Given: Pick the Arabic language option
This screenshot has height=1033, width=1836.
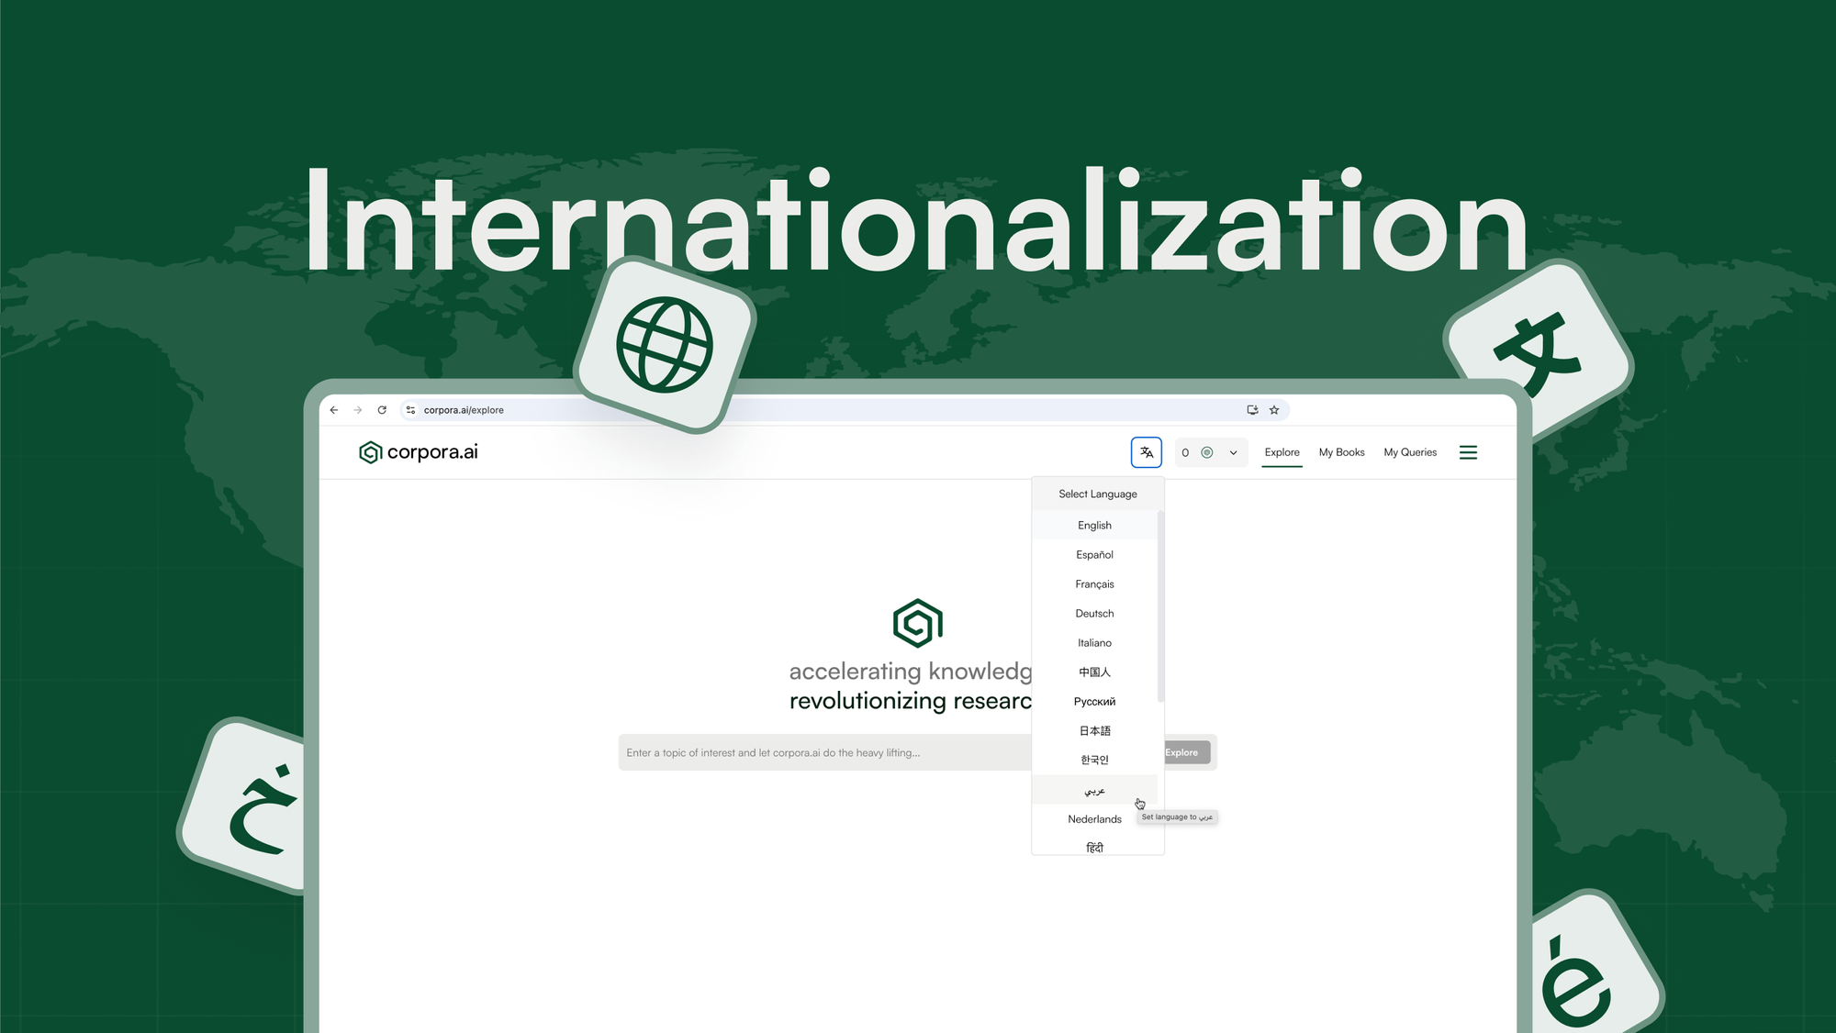Looking at the screenshot, I should click(1094, 790).
